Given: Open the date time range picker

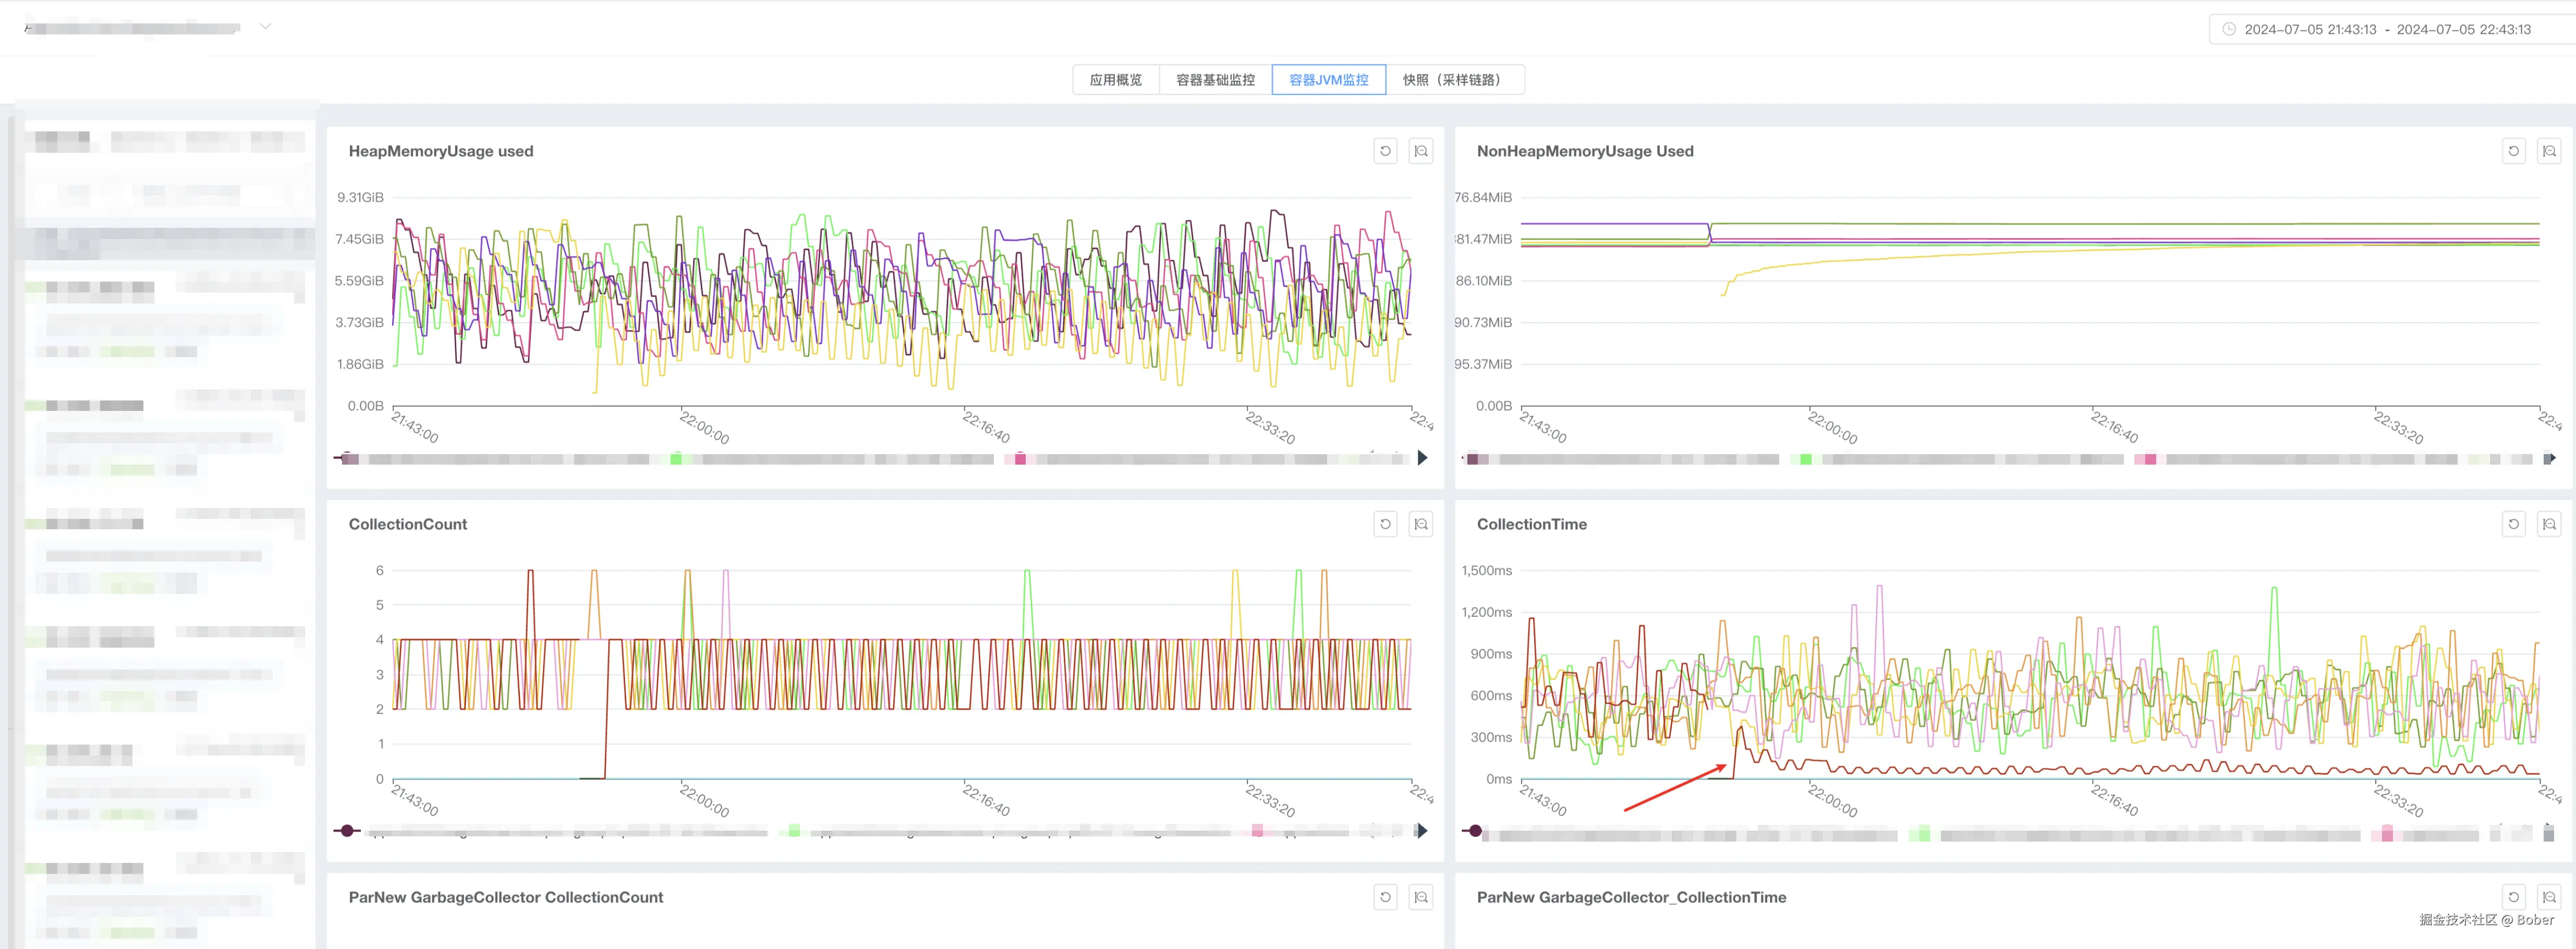Looking at the screenshot, I should coord(2386,29).
